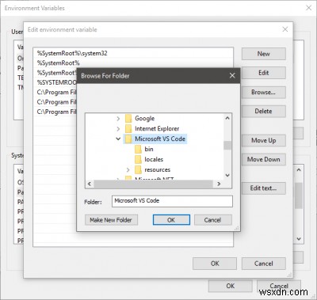Cancel the Browse For Folder dialog

coord(213,220)
